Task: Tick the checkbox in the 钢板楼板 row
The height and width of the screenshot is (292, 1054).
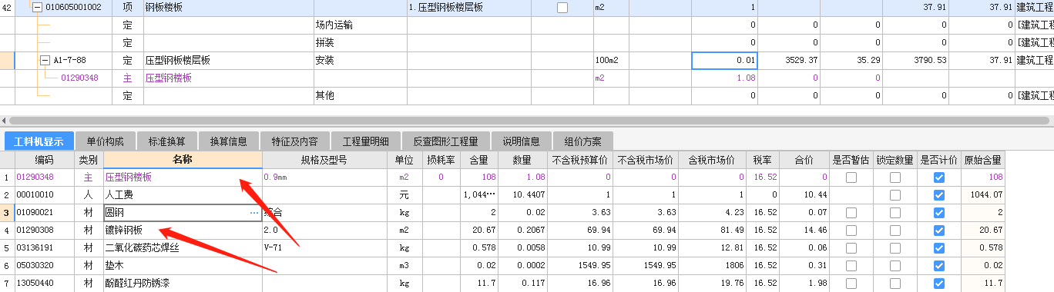Action: click(562, 8)
